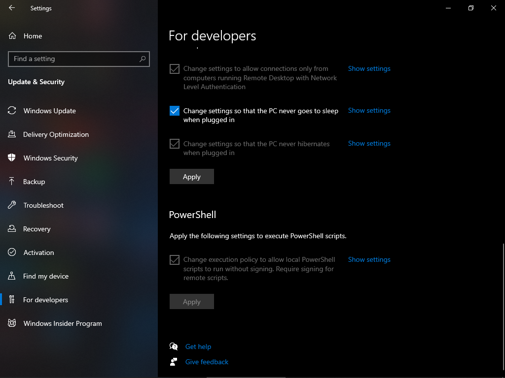Screen dimensions: 505x378
Task: Click the Delivery Optimization icon
Action: 12,134
